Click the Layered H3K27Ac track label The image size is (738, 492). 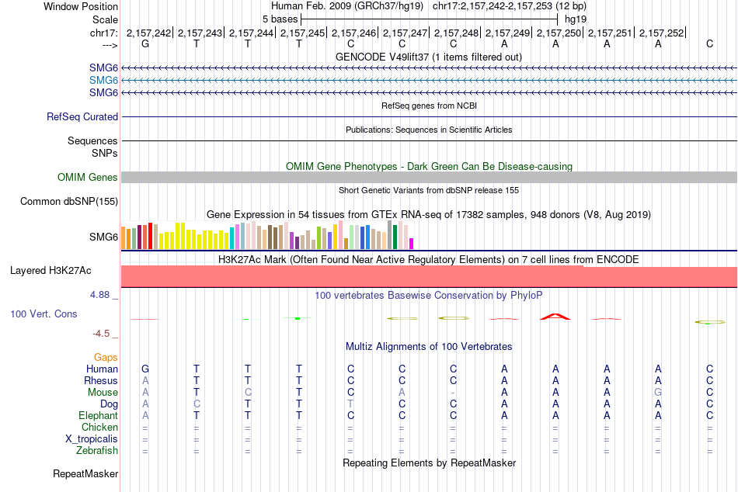point(50,271)
